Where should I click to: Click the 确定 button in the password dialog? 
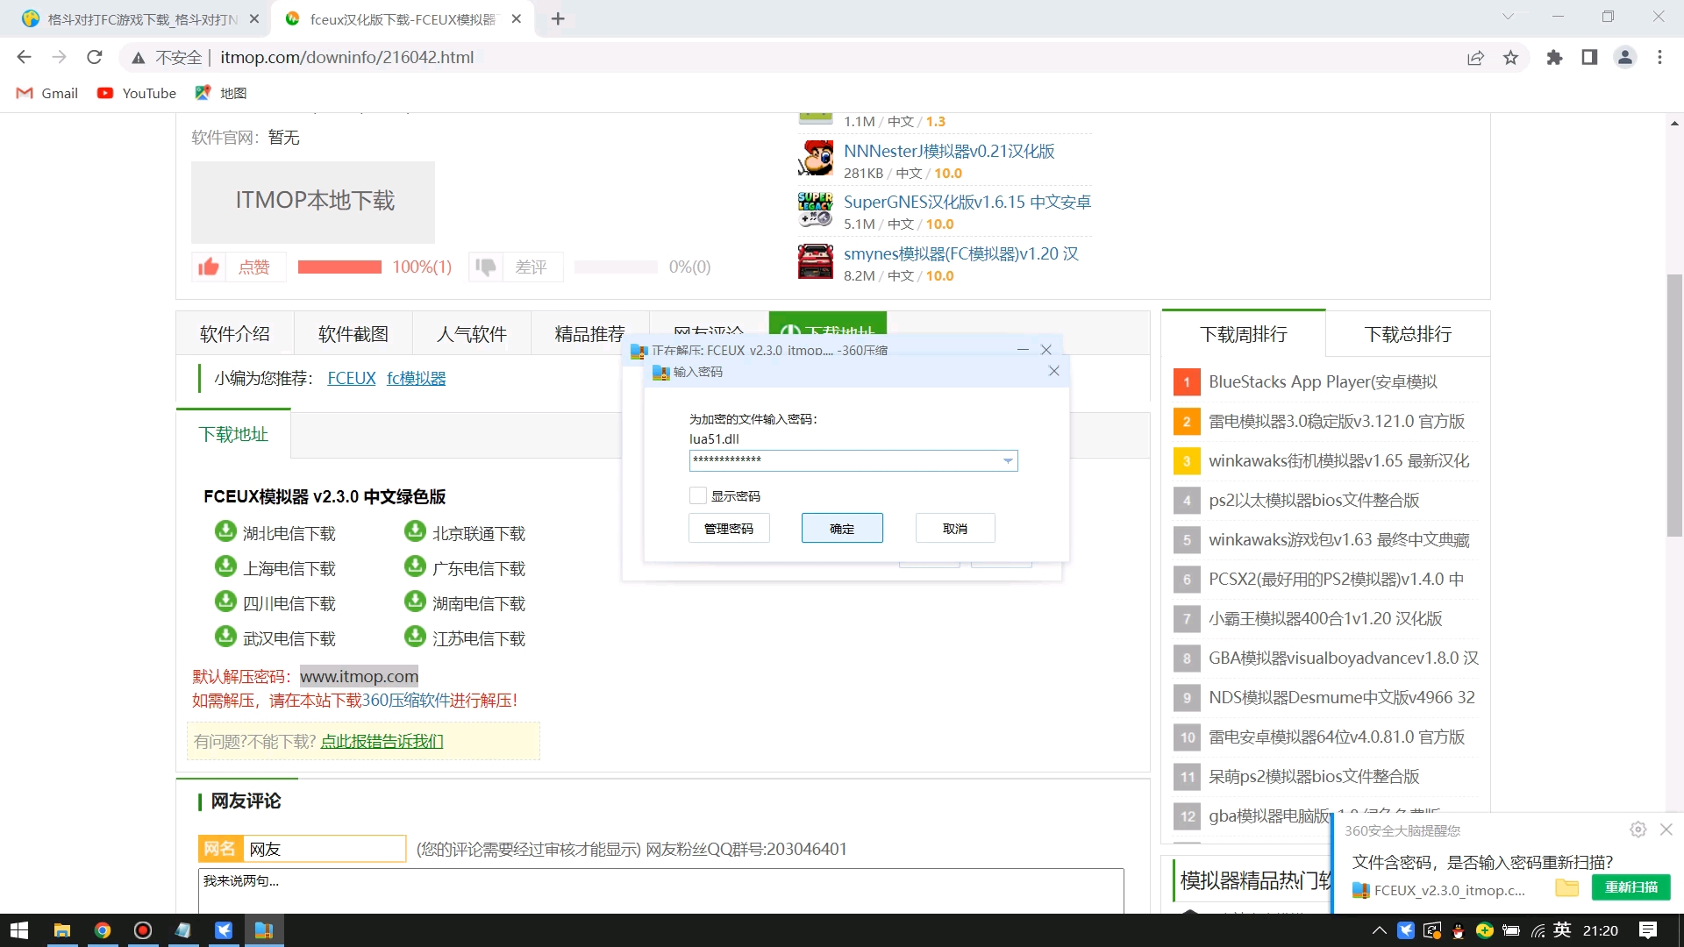pyautogui.click(x=842, y=528)
